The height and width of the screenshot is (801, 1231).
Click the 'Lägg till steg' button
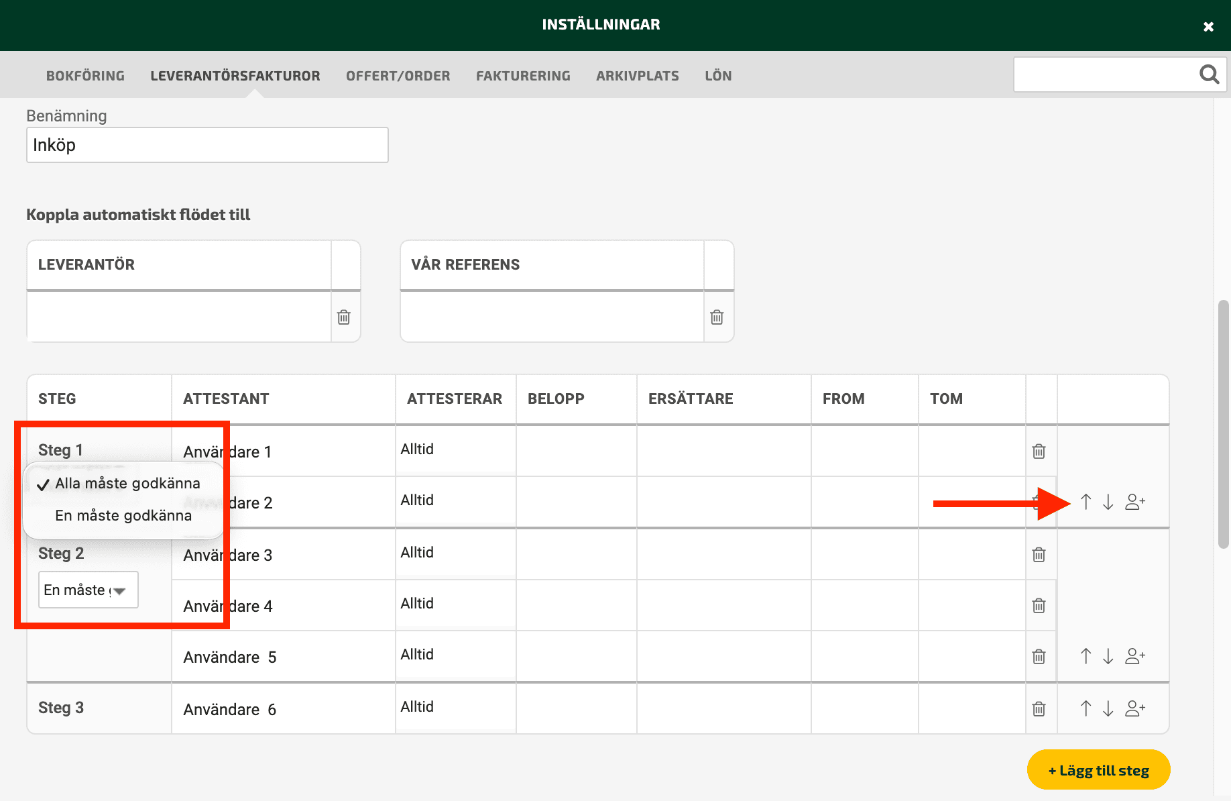click(1099, 769)
